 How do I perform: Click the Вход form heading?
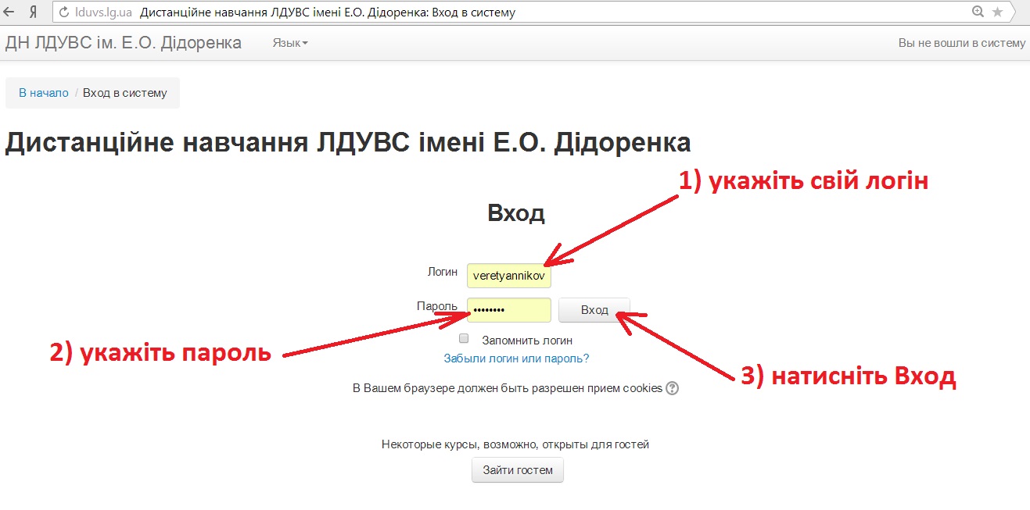pos(516,213)
